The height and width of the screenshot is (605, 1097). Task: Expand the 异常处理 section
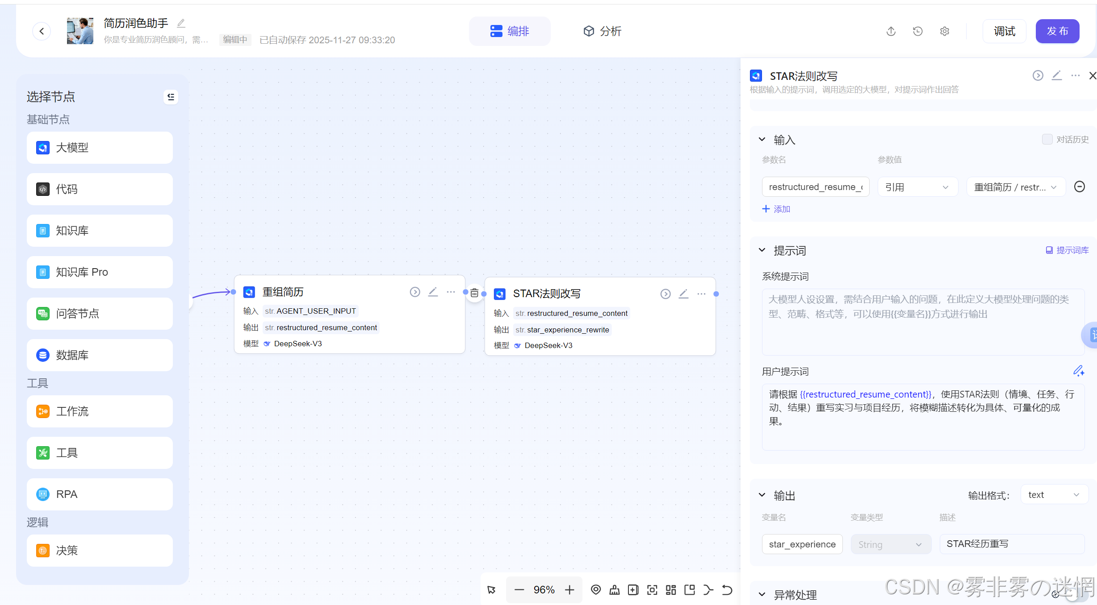tap(762, 594)
